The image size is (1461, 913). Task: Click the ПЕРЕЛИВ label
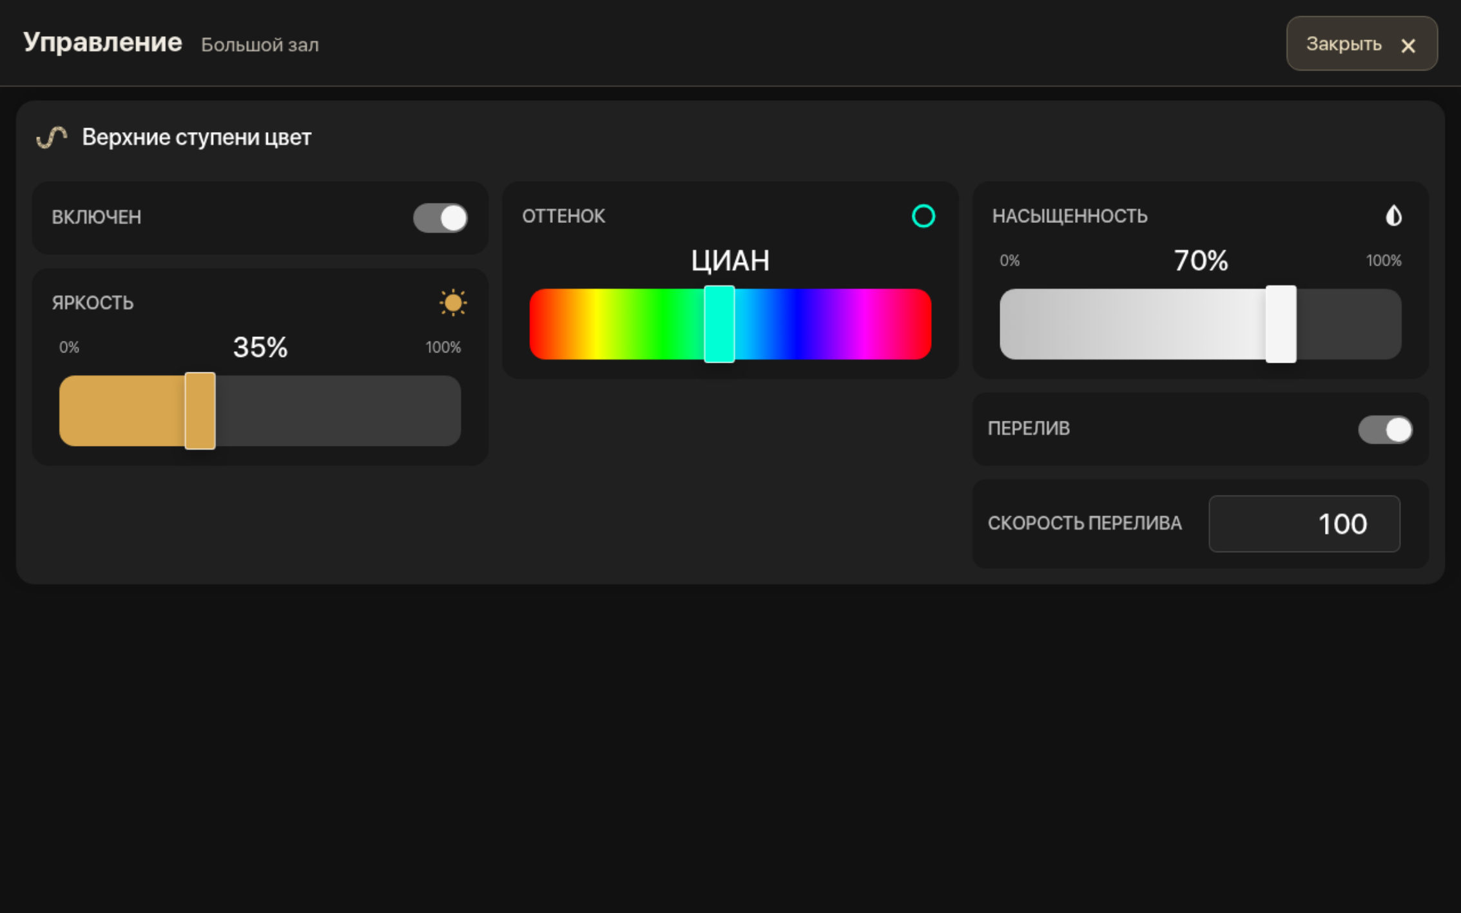[x=1029, y=428]
